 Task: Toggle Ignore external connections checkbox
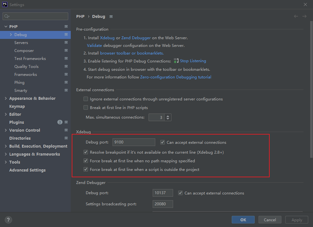coord(86,99)
